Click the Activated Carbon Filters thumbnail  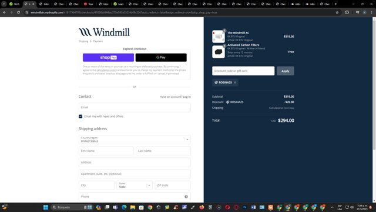pos(219,52)
